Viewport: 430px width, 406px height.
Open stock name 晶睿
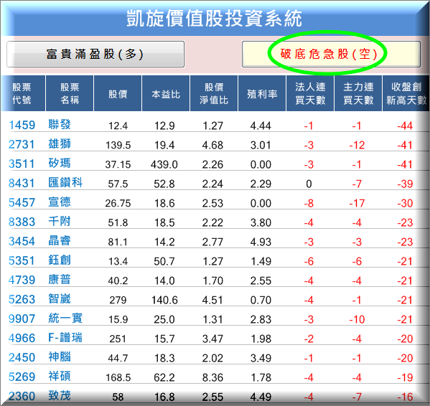[60, 240]
